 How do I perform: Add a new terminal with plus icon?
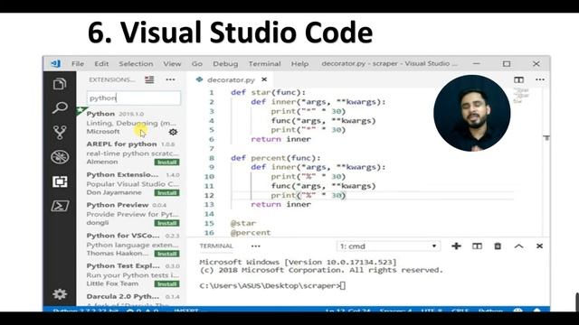(x=456, y=246)
